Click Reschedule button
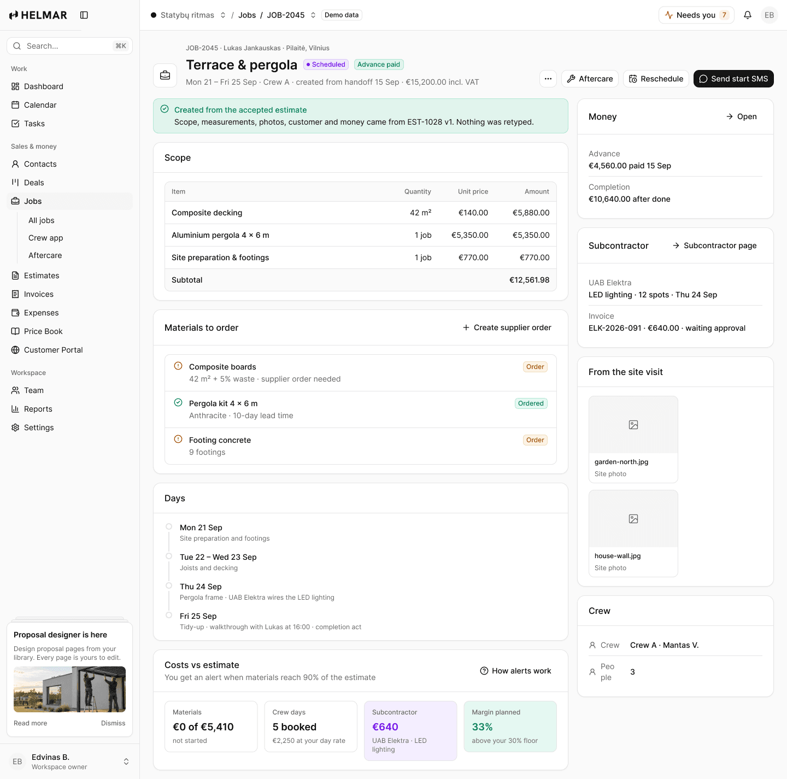Screen dimensions: 787x779 656,79
